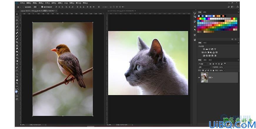Open the Move tool preset picker arrow
The height and width of the screenshot is (129, 256).
tap(20, 7)
